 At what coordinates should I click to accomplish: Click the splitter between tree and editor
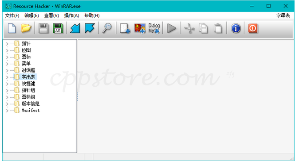click(77, 96)
